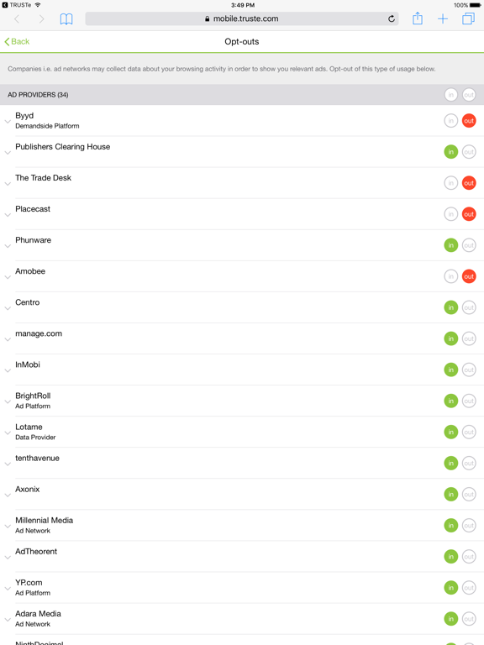Expand the Amobee row chevron
Image resolution: width=484 pixels, height=645 pixels.
8,277
